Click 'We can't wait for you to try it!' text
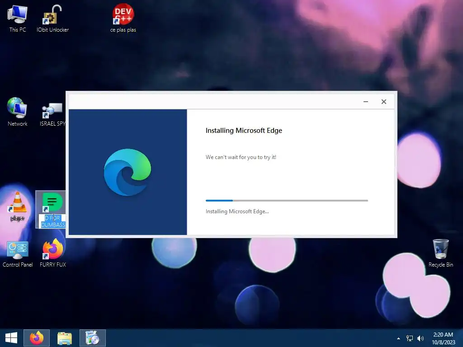Viewport: 463px width, 347px height. pyautogui.click(x=241, y=157)
